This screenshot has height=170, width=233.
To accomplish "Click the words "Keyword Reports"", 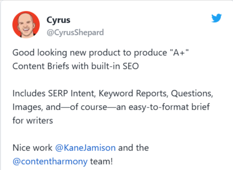I will click(x=133, y=93).
